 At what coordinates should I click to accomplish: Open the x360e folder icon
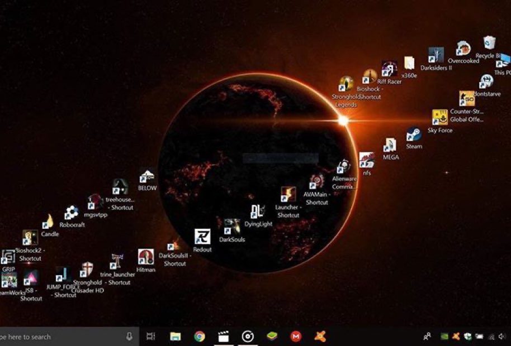pyautogui.click(x=409, y=63)
